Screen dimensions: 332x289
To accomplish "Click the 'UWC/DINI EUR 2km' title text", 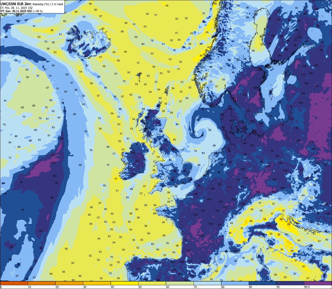I will [x=16, y=4].
